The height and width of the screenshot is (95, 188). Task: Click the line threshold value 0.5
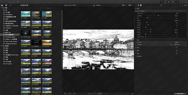176,23
